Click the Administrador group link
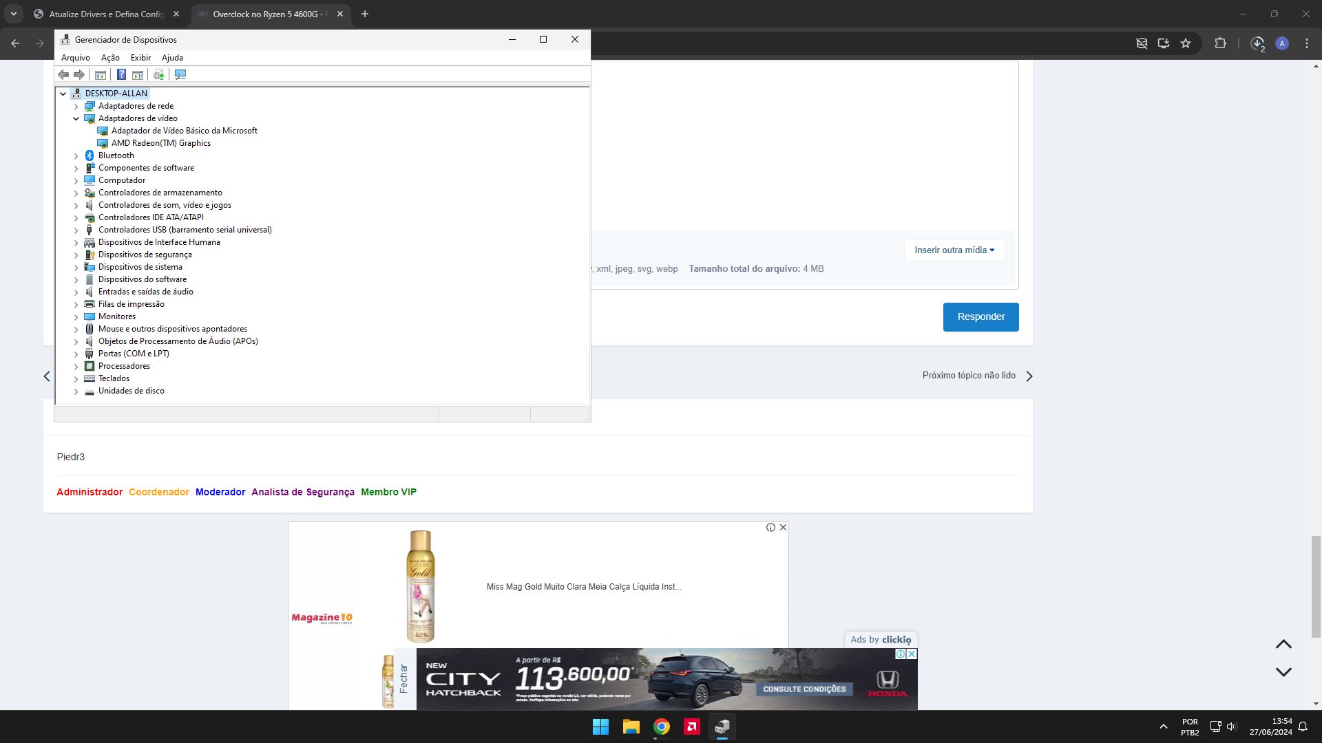Viewport: 1322px width, 743px height. point(90,492)
